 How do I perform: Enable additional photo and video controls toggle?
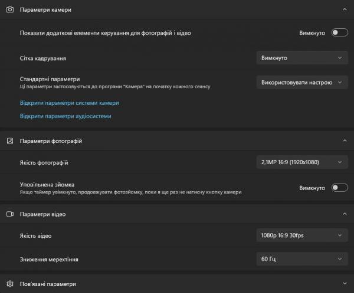coord(340,33)
